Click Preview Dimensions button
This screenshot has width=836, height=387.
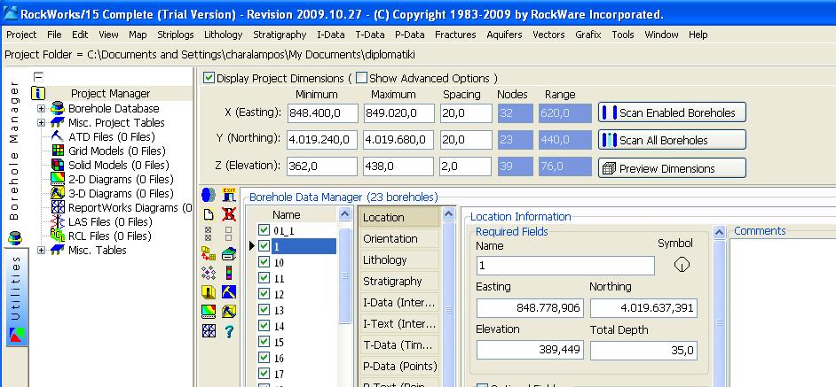[672, 169]
